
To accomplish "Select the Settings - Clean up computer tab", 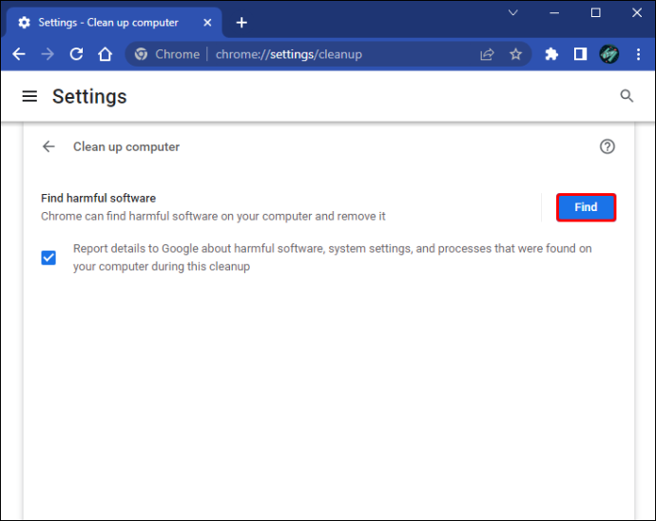I will tap(113, 23).
